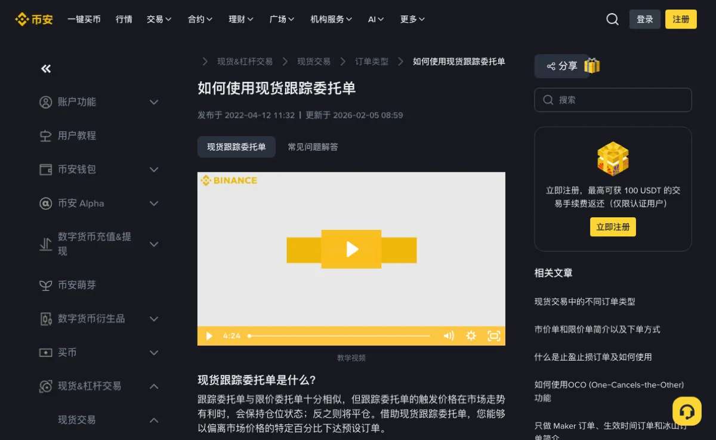Open the search magnifier icon in header
Image resolution: width=716 pixels, height=440 pixels.
pos(612,19)
